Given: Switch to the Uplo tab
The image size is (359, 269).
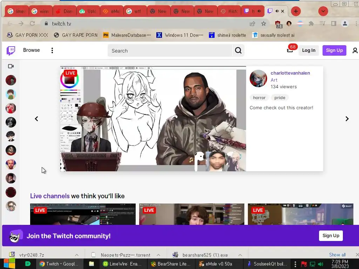Looking at the screenshot, I should tap(88, 11).
